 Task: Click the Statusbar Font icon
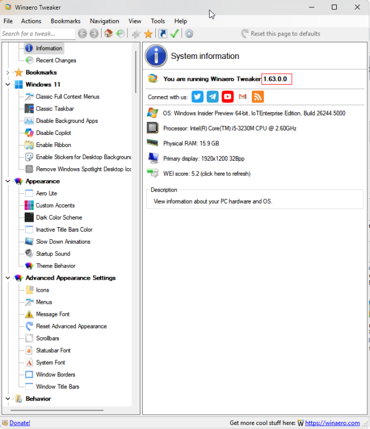[x=29, y=351]
